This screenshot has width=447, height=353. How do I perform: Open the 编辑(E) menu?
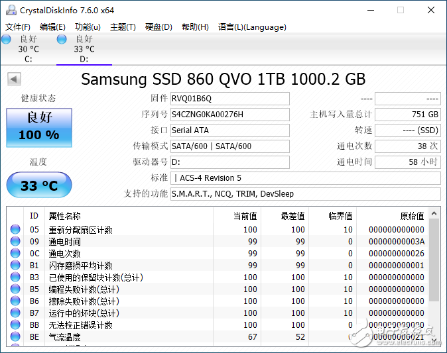(52, 27)
